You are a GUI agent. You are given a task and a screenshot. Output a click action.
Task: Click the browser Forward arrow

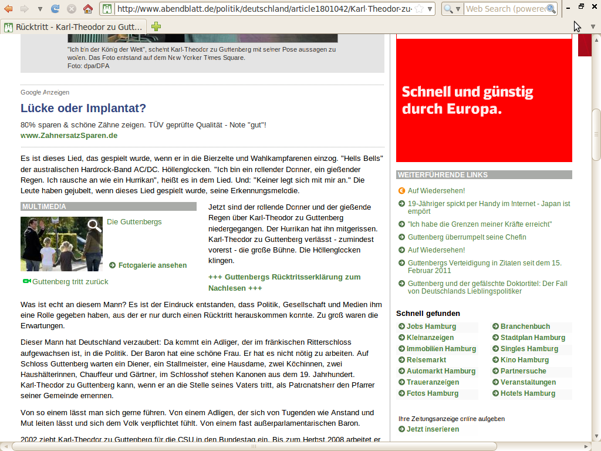click(25, 8)
